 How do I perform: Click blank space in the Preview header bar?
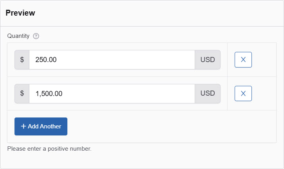157,13
